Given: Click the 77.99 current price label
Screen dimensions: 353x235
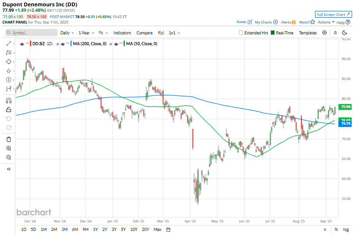Looking at the screenshot, I should 345,107.
